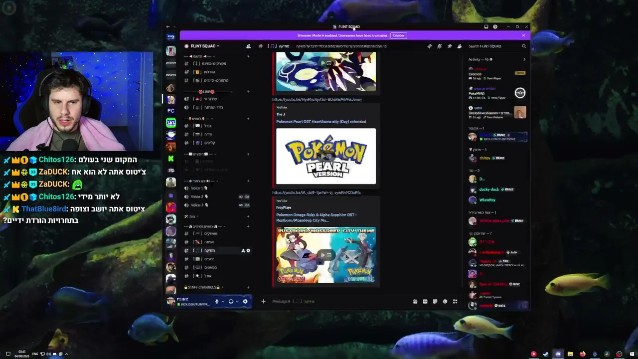Open pinned messages in channel header
This screenshot has width=638, height=359.
click(450, 46)
